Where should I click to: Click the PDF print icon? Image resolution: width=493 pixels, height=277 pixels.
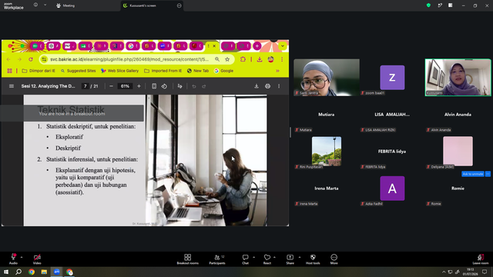pyautogui.click(x=267, y=86)
